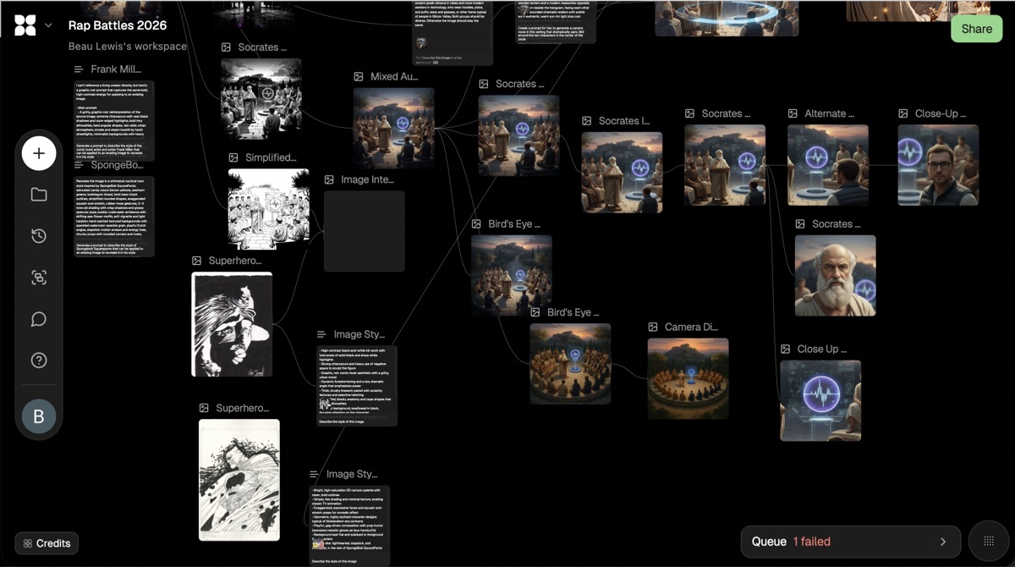
Task: Open the folder icon in sidebar
Action: [39, 195]
